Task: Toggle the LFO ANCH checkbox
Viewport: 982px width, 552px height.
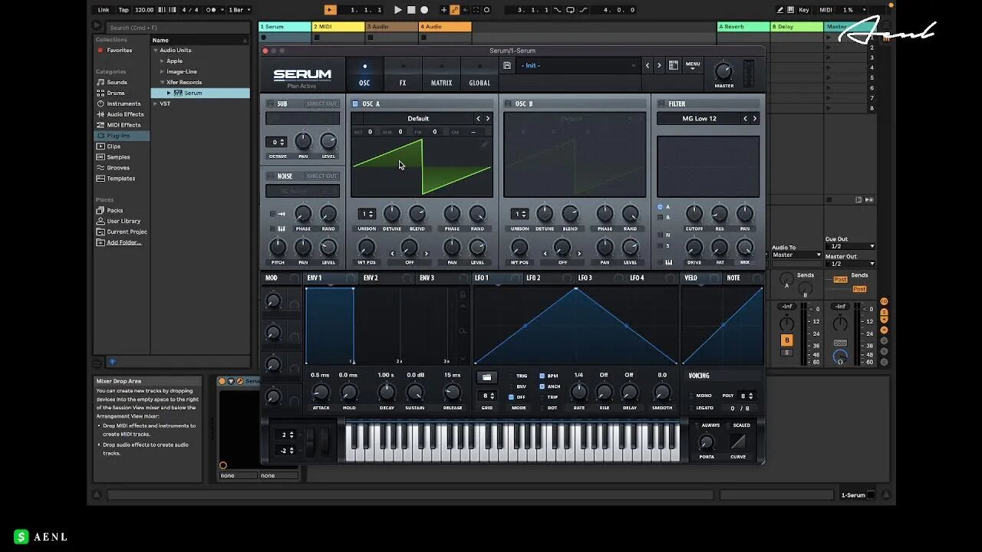Action: (x=542, y=386)
